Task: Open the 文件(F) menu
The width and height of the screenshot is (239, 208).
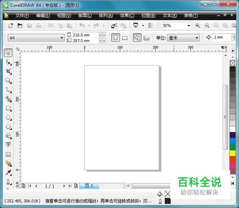Action: point(22,16)
